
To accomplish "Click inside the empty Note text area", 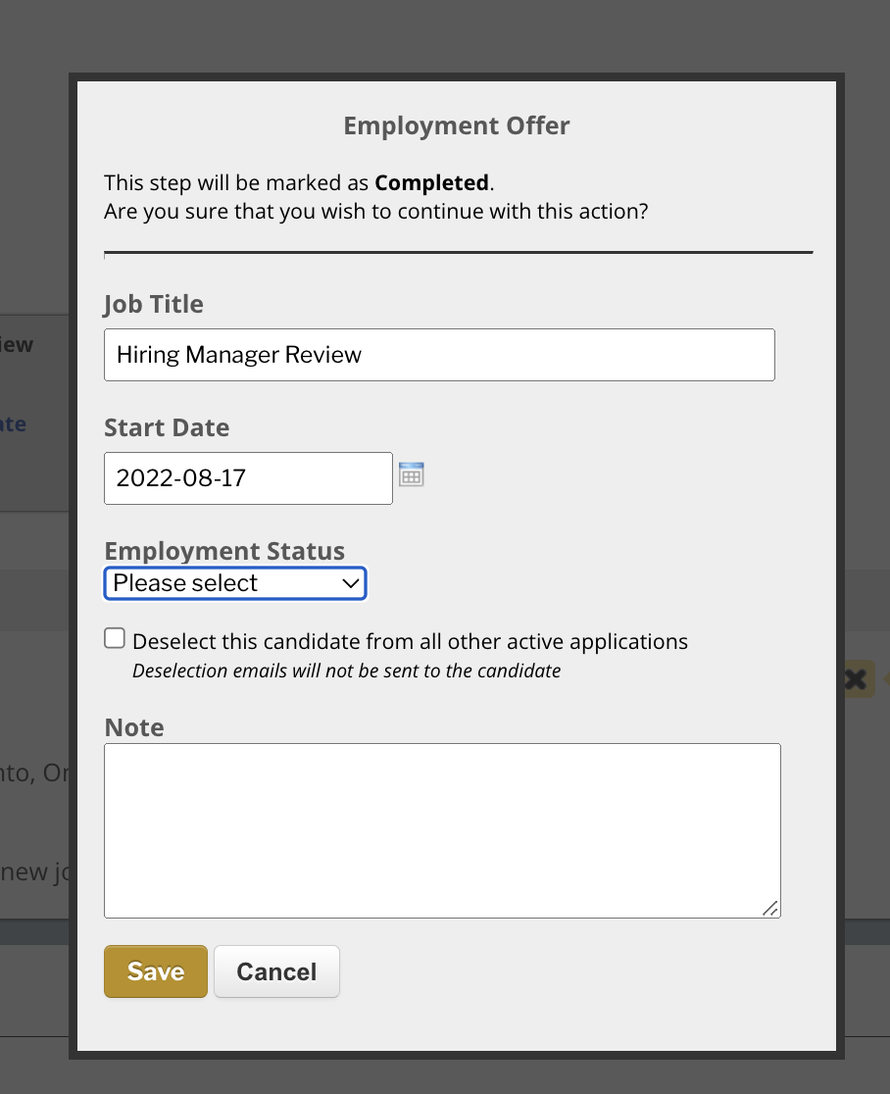I will pyautogui.click(x=442, y=830).
